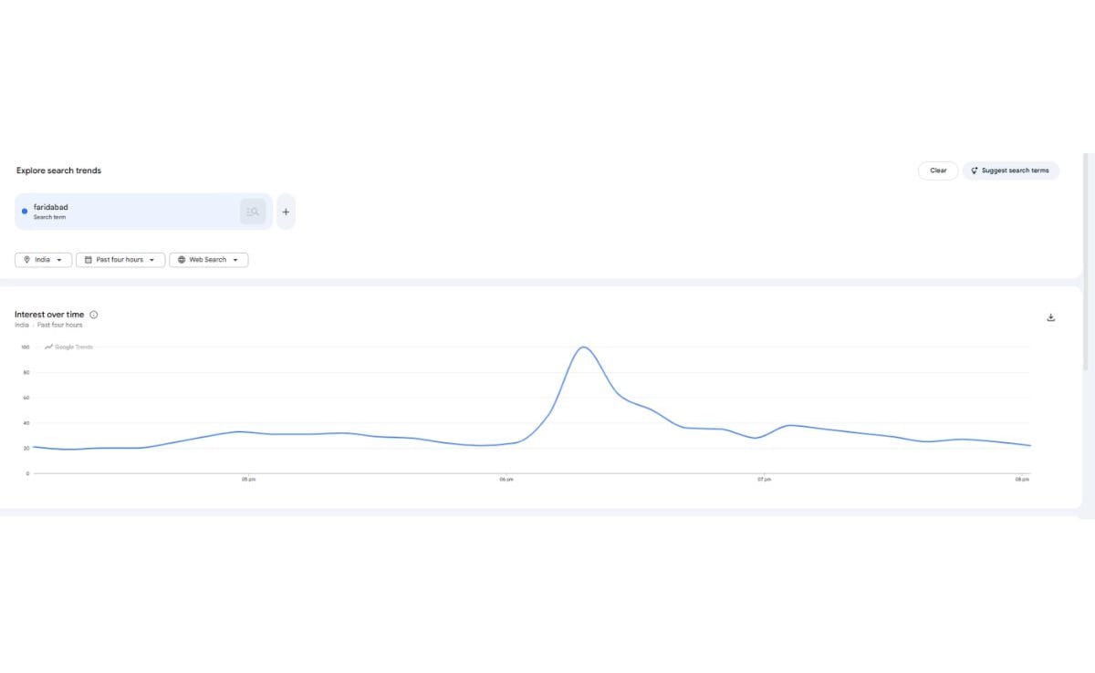This screenshot has height=673, width=1095.
Task: Click the blue dot beside faridabad
Action: point(25,212)
